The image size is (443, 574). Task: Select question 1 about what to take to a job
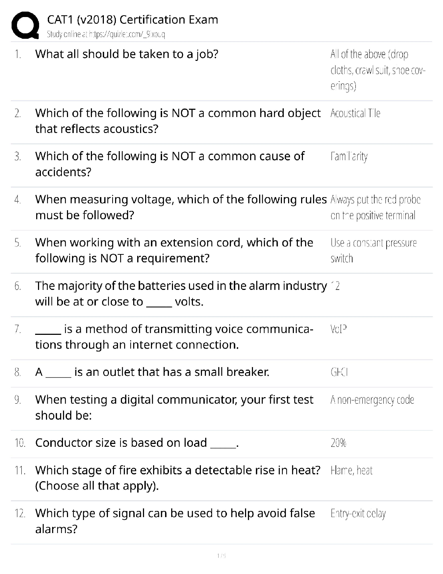tap(127, 54)
